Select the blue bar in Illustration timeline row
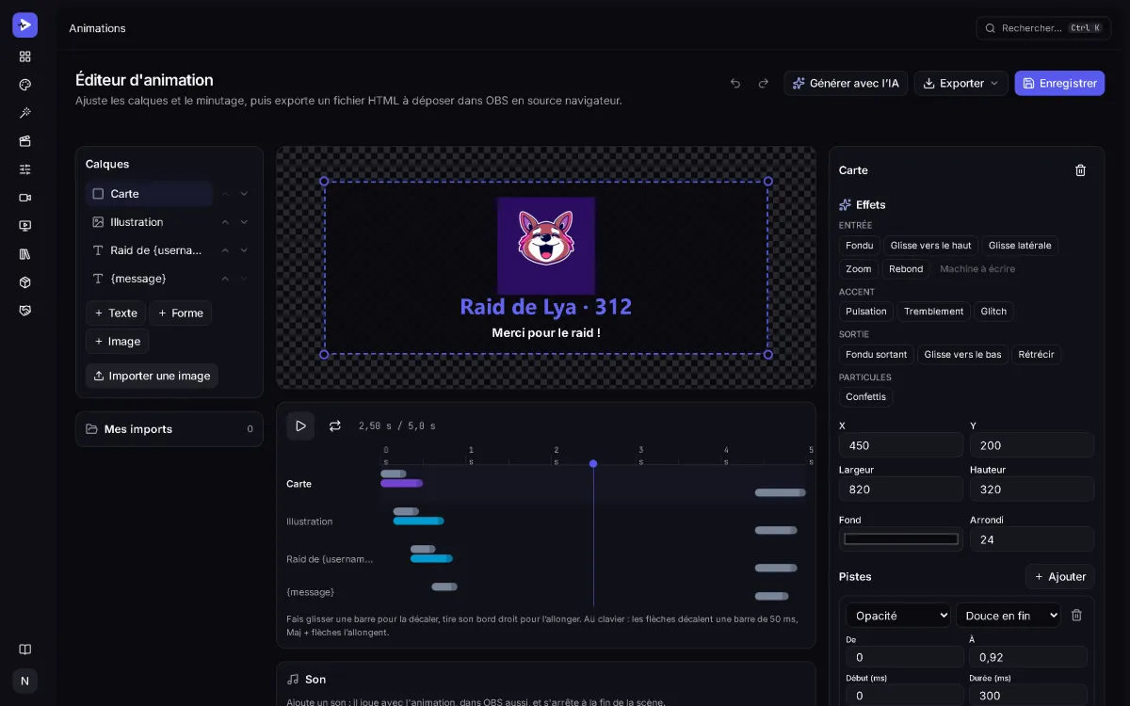 418,521
